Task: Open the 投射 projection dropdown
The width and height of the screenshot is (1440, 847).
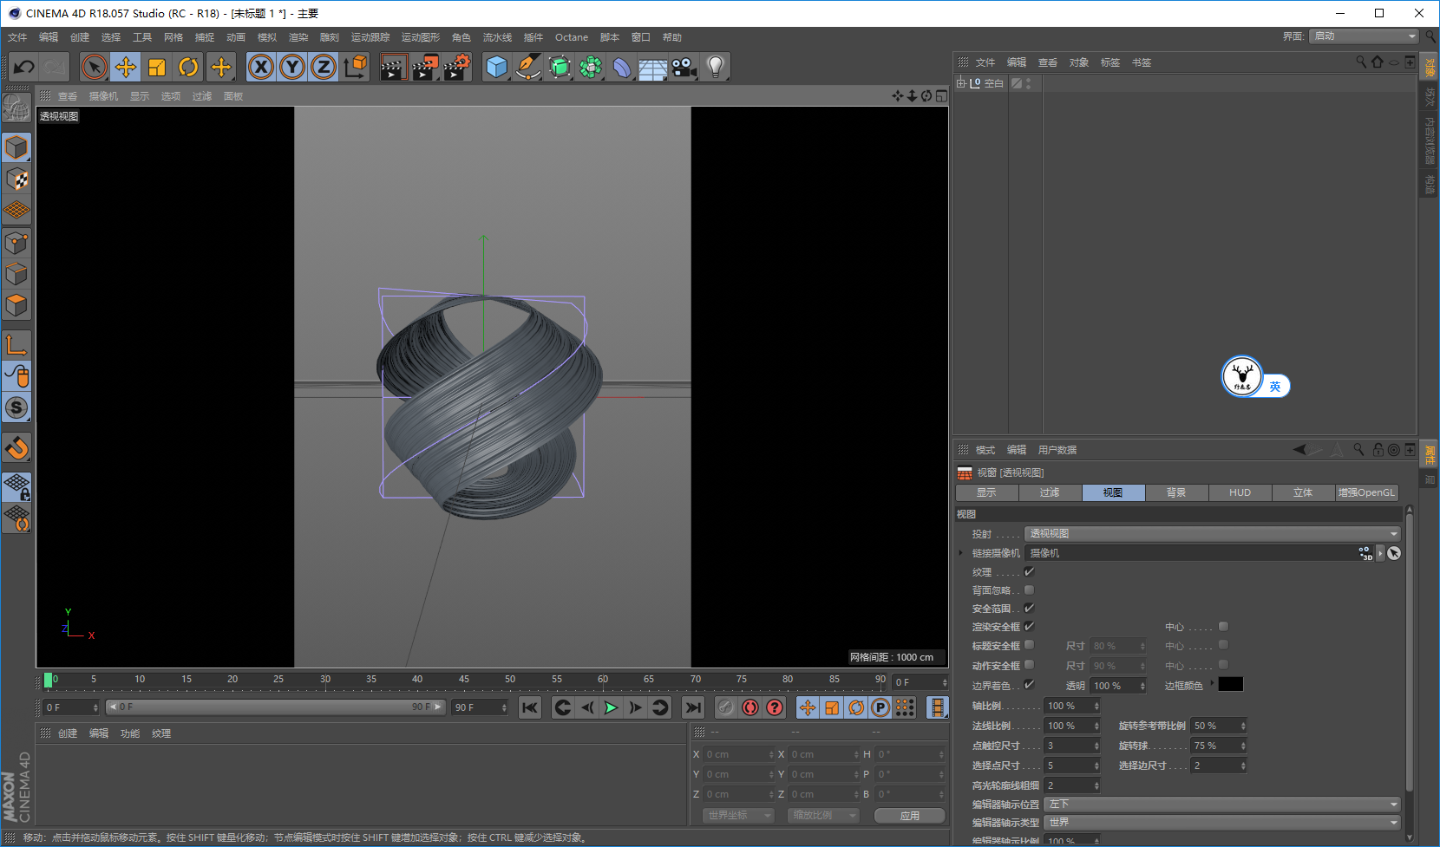Action: [1213, 534]
